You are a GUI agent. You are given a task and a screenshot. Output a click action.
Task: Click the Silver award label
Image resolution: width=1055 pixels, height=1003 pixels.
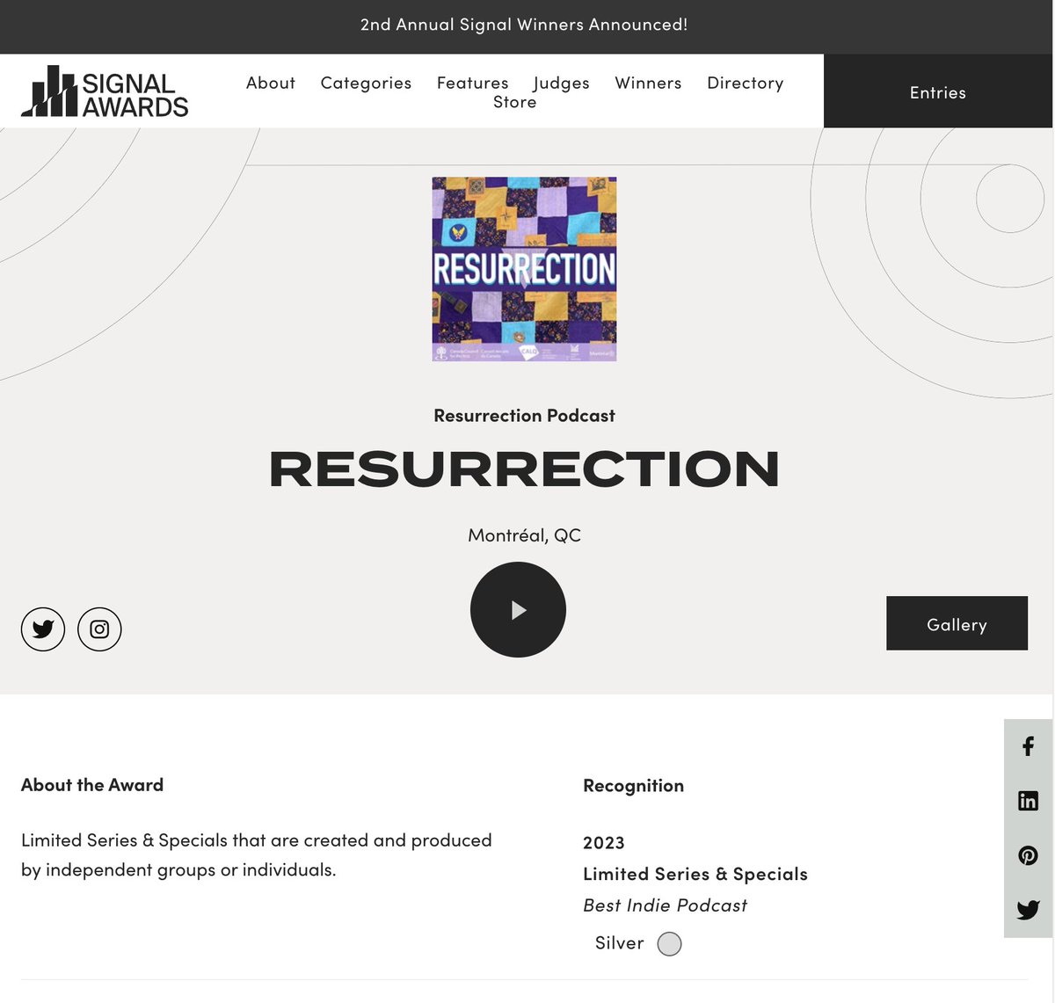coord(619,943)
